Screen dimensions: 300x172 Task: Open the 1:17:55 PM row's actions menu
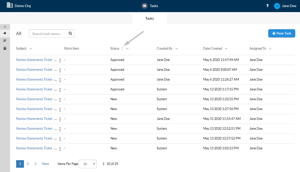pos(60,90)
